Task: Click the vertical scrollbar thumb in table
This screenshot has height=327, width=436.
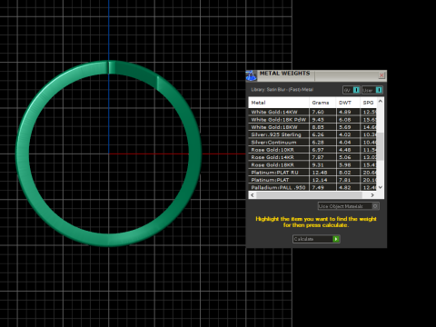Action: tap(381, 146)
